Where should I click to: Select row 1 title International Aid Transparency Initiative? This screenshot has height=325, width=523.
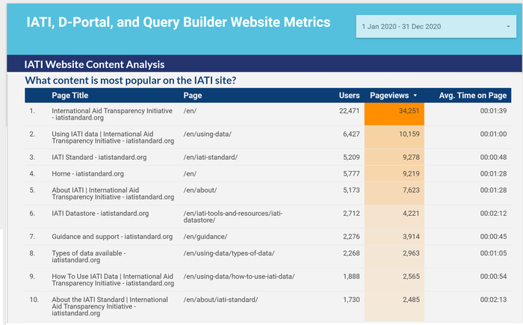point(112,114)
